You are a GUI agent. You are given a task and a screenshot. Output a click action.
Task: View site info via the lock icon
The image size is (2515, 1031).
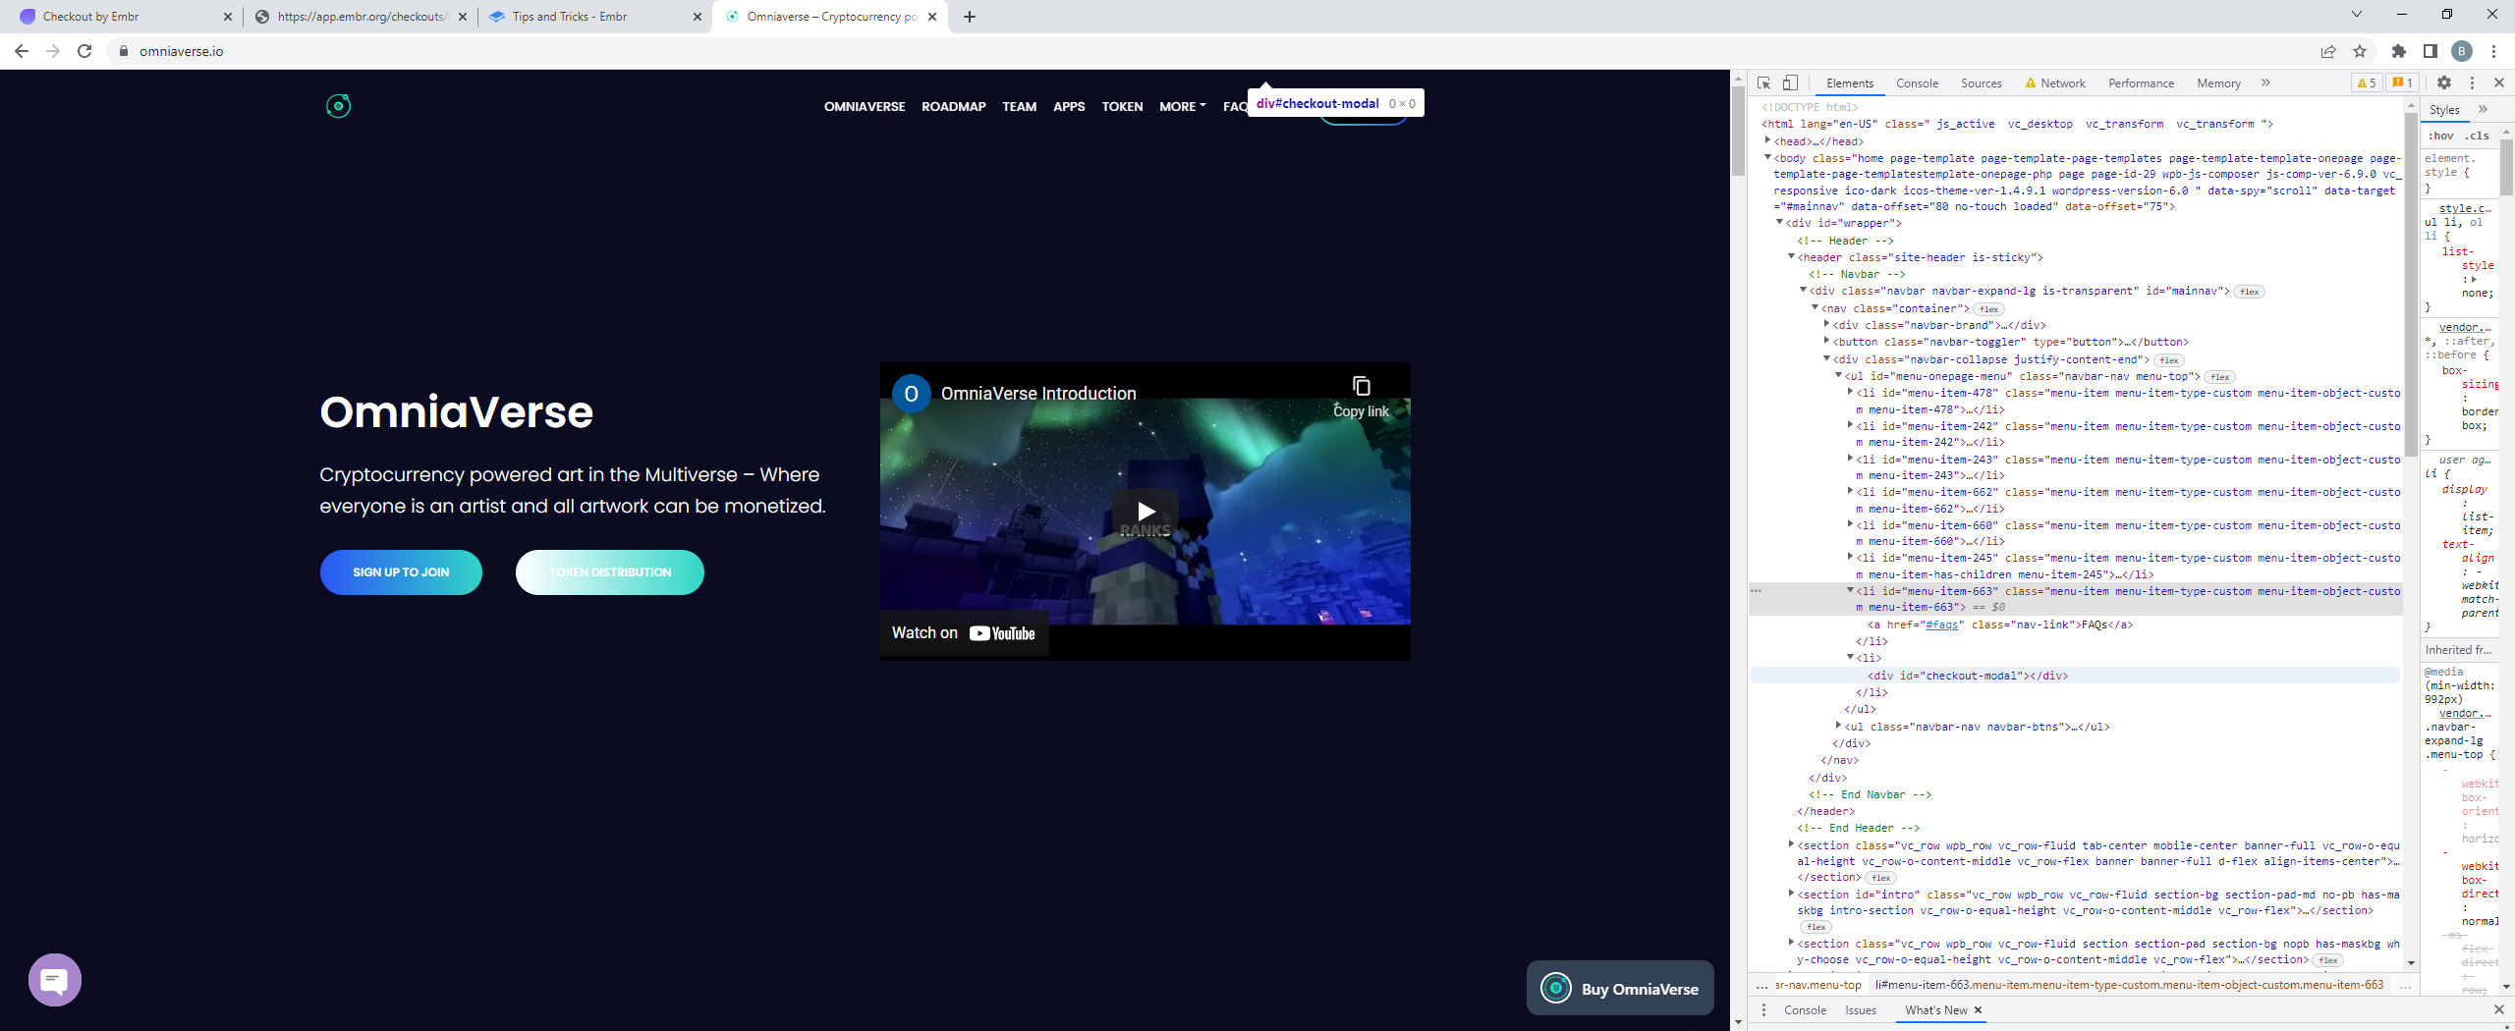[x=123, y=51]
